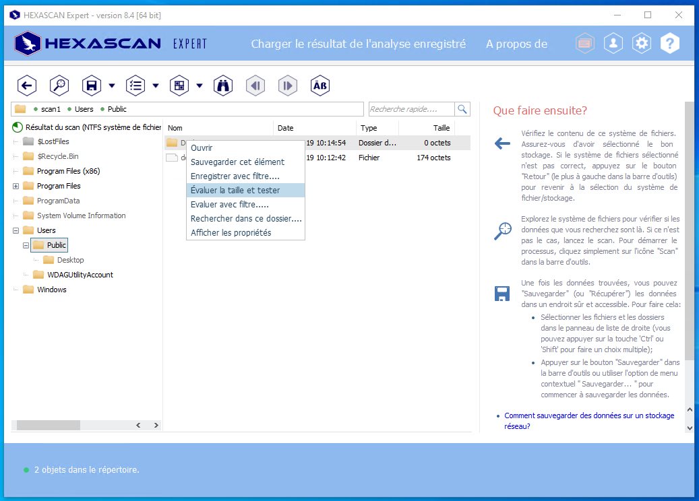The image size is (699, 501).
Task: Open the checklist button dropdown arrow
Action: click(156, 86)
